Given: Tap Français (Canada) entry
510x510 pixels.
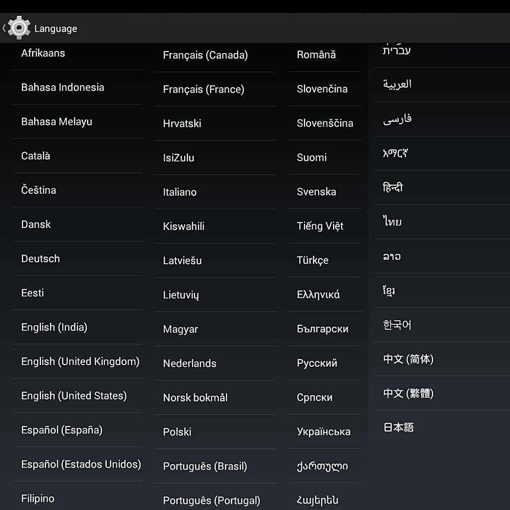Looking at the screenshot, I should [x=215, y=55].
